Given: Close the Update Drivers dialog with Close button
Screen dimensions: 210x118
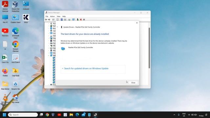Looking at the screenshot, I should click(x=133, y=83).
